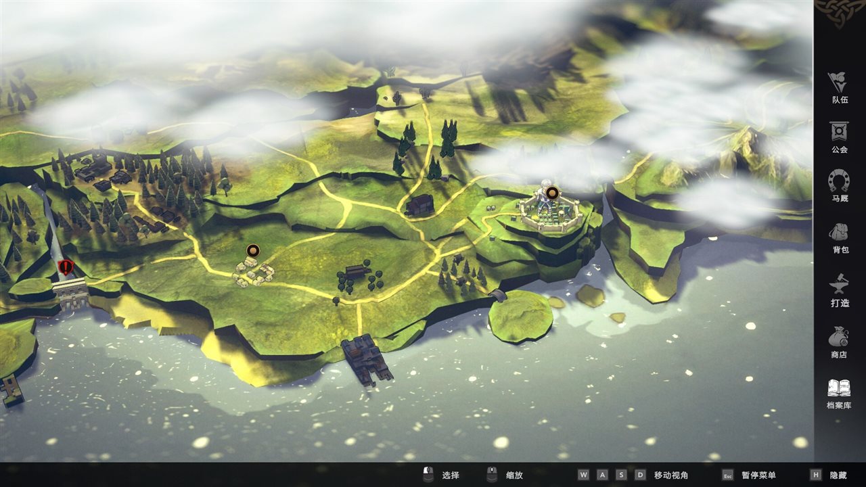Click the 缩放 label in the hint bar
This screenshot has width=866, height=487.
point(515,476)
